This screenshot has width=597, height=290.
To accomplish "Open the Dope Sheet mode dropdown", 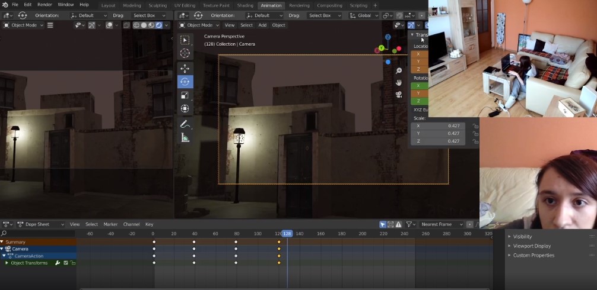I will (x=40, y=224).
